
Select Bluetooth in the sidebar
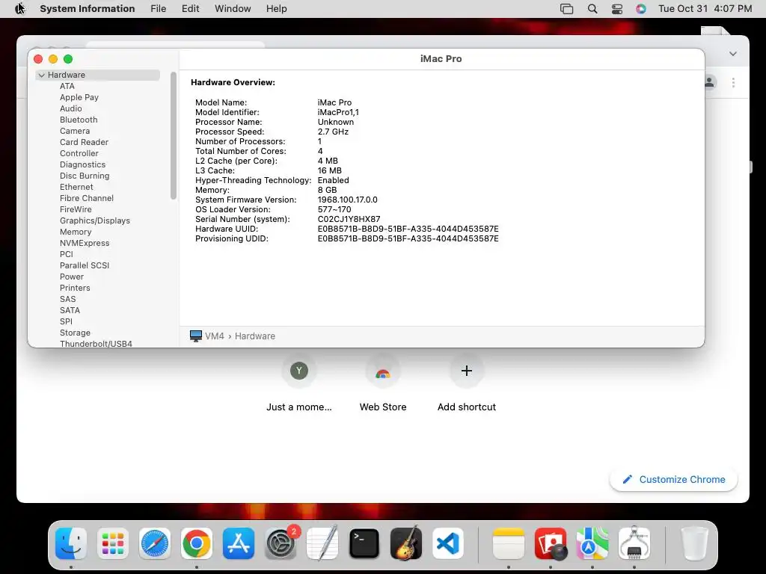[x=79, y=120]
